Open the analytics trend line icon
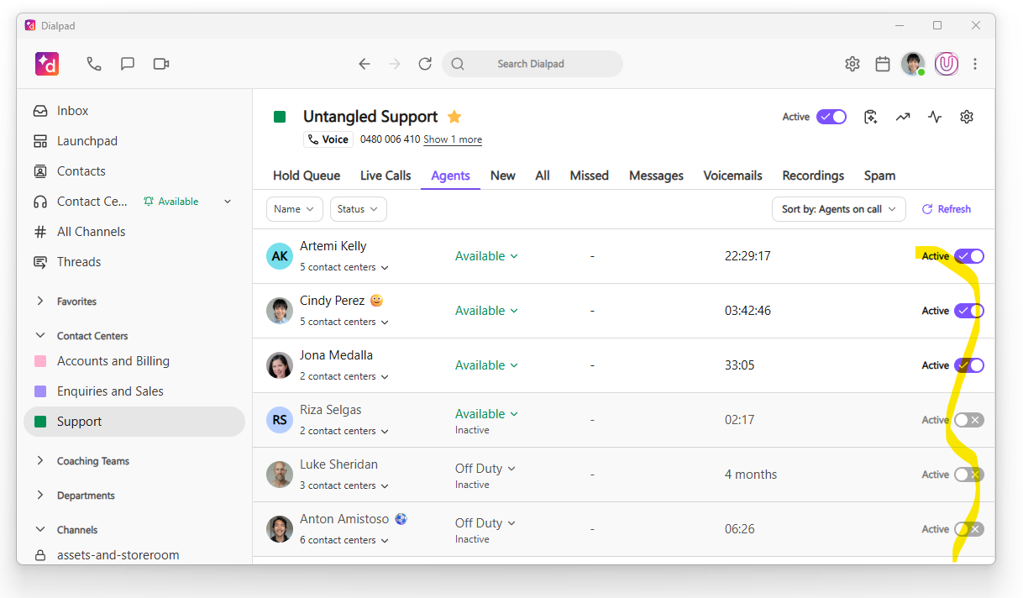The image size is (1023, 598). click(903, 117)
